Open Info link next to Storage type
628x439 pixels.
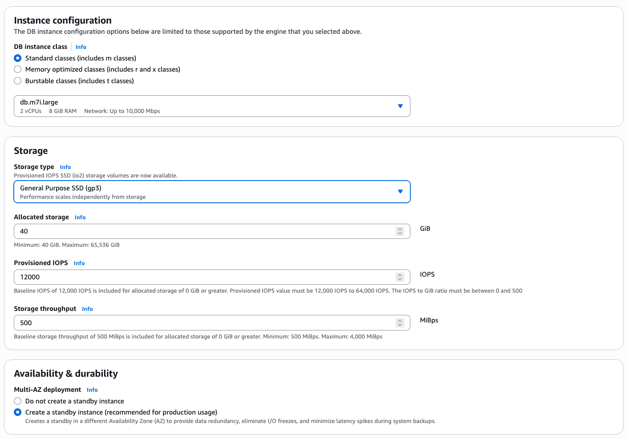pos(65,167)
